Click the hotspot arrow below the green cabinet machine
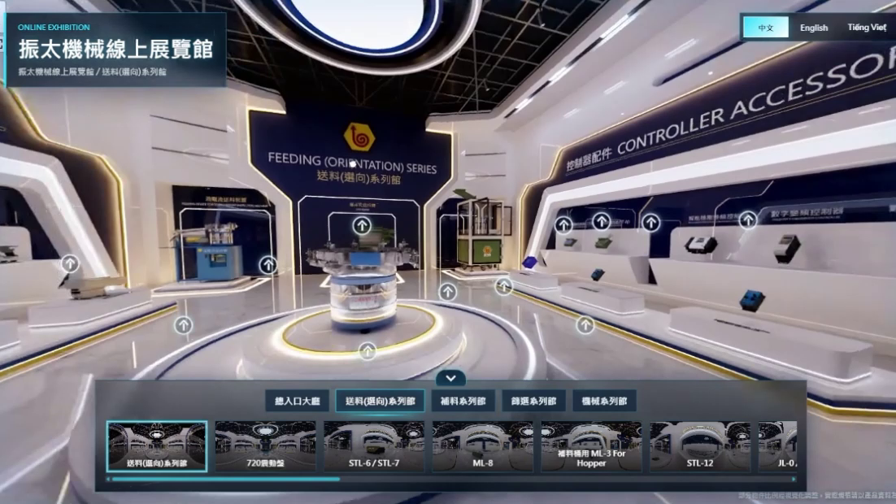 tap(503, 285)
